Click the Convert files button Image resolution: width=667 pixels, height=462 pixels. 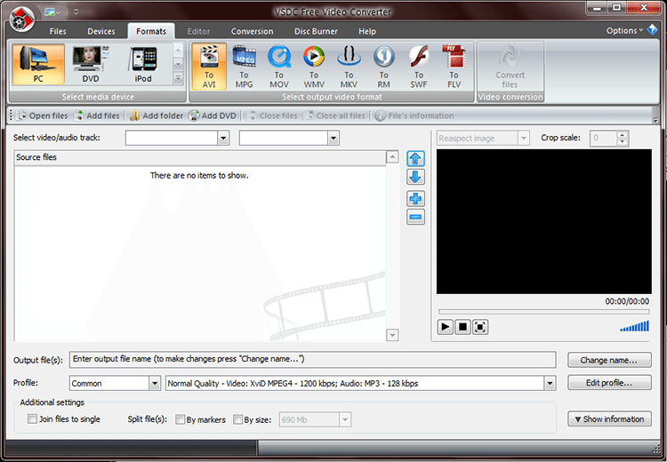[x=510, y=67]
